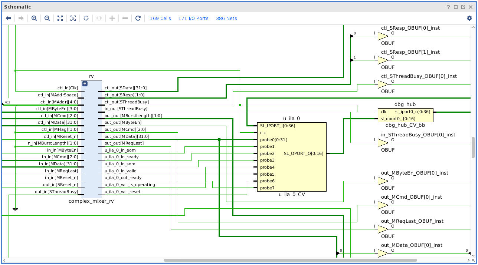Click pin ctl_out[SData][31:0]
The image size is (478, 265).
pos(125,88)
